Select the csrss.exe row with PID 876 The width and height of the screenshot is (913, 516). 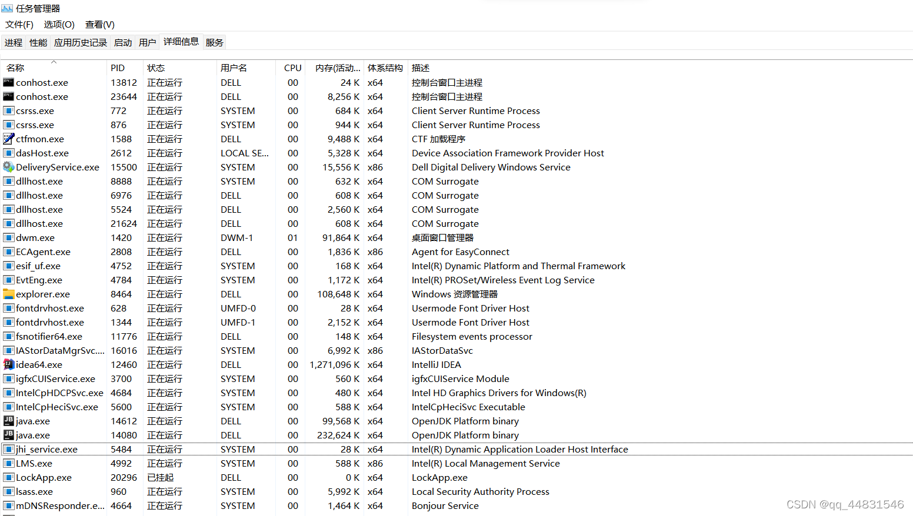(x=456, y=125)
